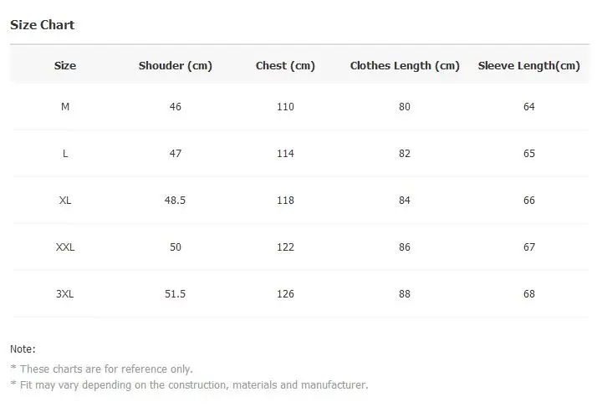Viewport: 602px width, 412px height.
Task: Select the 3XL size row label
Action: coord(65,294)
